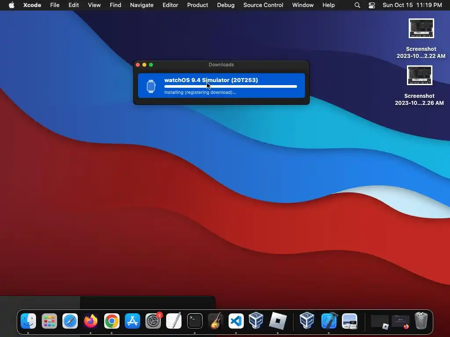Open the Xcode application menu
This screenshot has width=450, height=337.
pyautogui.click(x=32, y=5)
